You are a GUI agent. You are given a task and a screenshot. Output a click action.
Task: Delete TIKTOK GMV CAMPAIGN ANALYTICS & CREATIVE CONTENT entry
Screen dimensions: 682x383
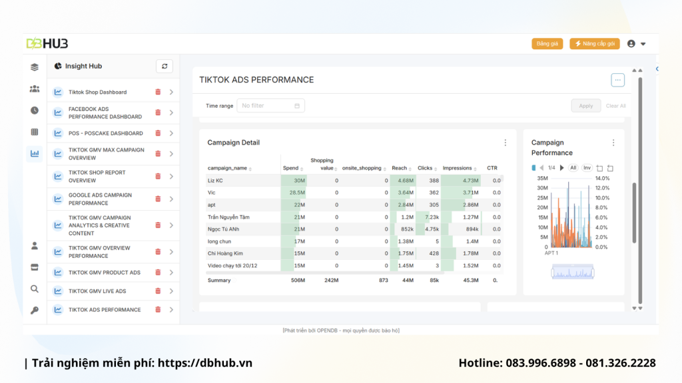[158, 225]
